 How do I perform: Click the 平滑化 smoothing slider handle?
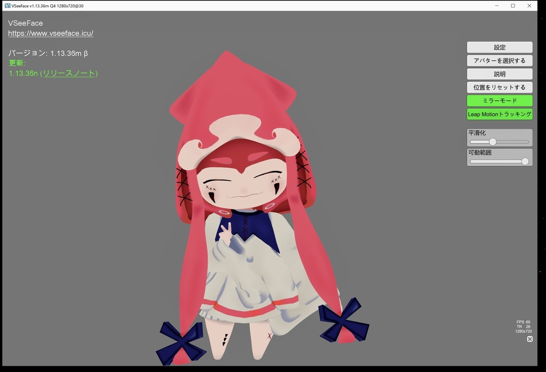(494, 141)
